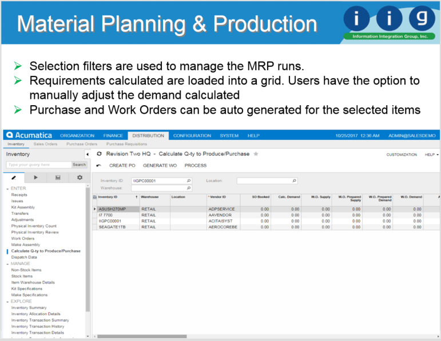Select the I7 7700 row cell
441x341 pixels.
[118, 215]
